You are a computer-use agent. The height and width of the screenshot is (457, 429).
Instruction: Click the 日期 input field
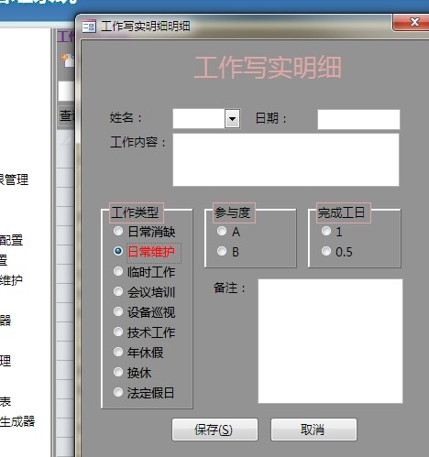click(x=358, y=119)
